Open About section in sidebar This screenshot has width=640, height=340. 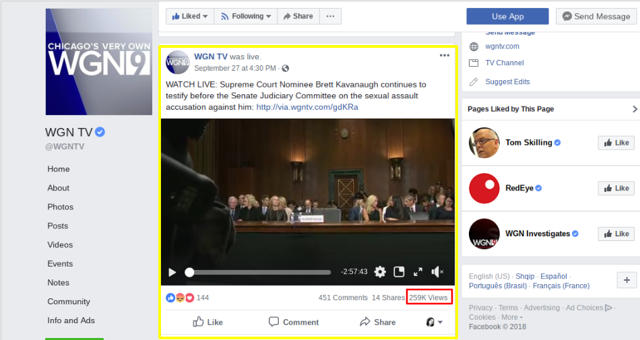(x=59, y=188)
